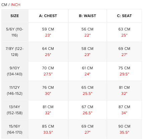Click the 75 CM seat cell

click(124, 71)
